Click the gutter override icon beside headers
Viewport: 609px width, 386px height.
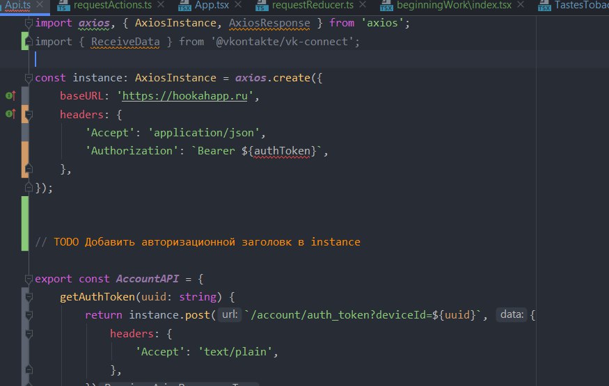(x=11, y=114)
